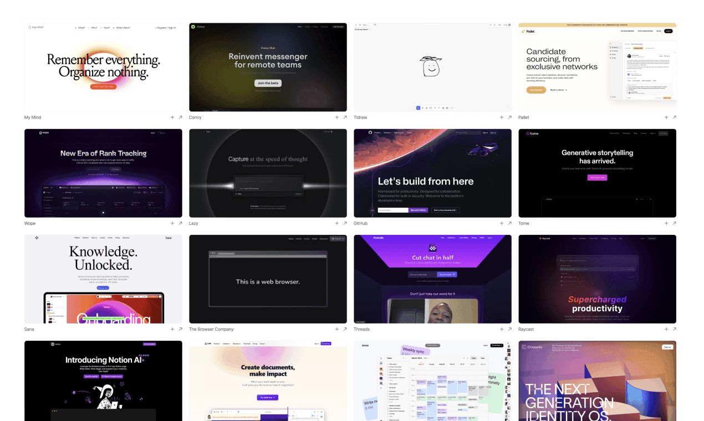Screen dimensions: 704x421
Task: Click the 'My Mind' title label
Action: click(33, 117)
